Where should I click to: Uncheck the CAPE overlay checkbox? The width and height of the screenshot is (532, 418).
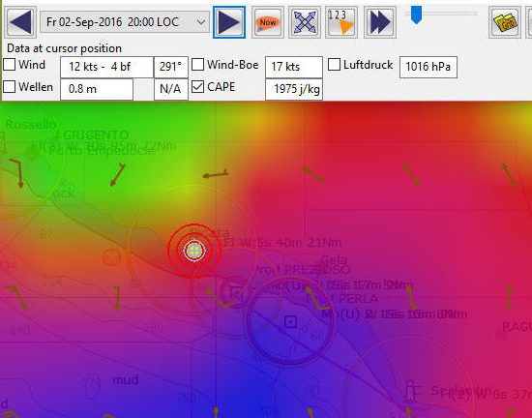197,86
